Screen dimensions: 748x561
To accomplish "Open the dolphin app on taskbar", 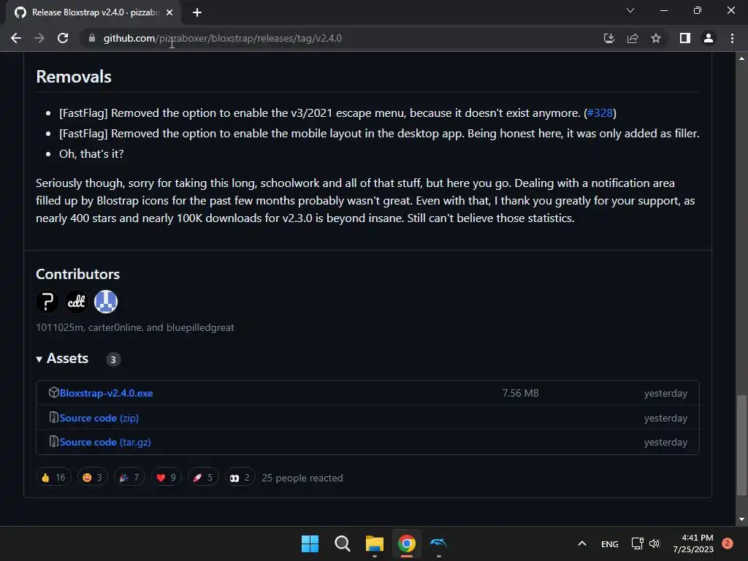I will [438, 543].
